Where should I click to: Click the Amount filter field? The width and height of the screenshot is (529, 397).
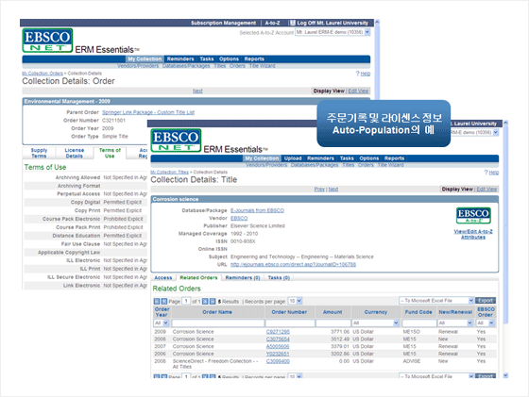pos(333,323)
